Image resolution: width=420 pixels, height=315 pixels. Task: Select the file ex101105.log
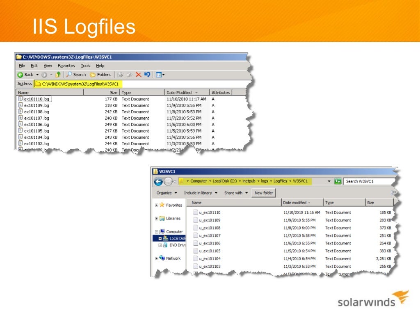[x=37, y=131]
